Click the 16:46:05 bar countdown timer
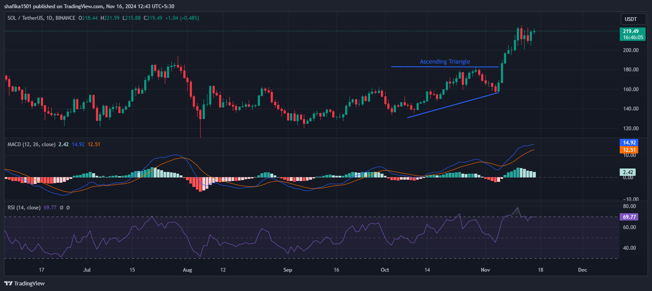This screenshot has height=291, width=652. pyautogui.click(x=633, y=37)
